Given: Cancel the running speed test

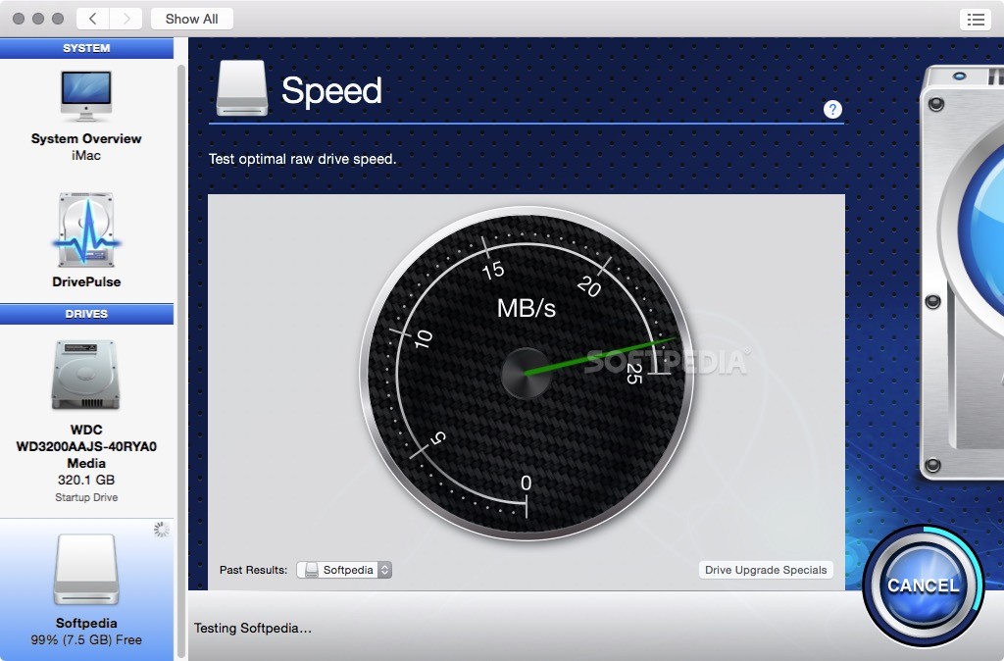Looking at the screenshot, I should pyautogui.click(x=923, y=585).
